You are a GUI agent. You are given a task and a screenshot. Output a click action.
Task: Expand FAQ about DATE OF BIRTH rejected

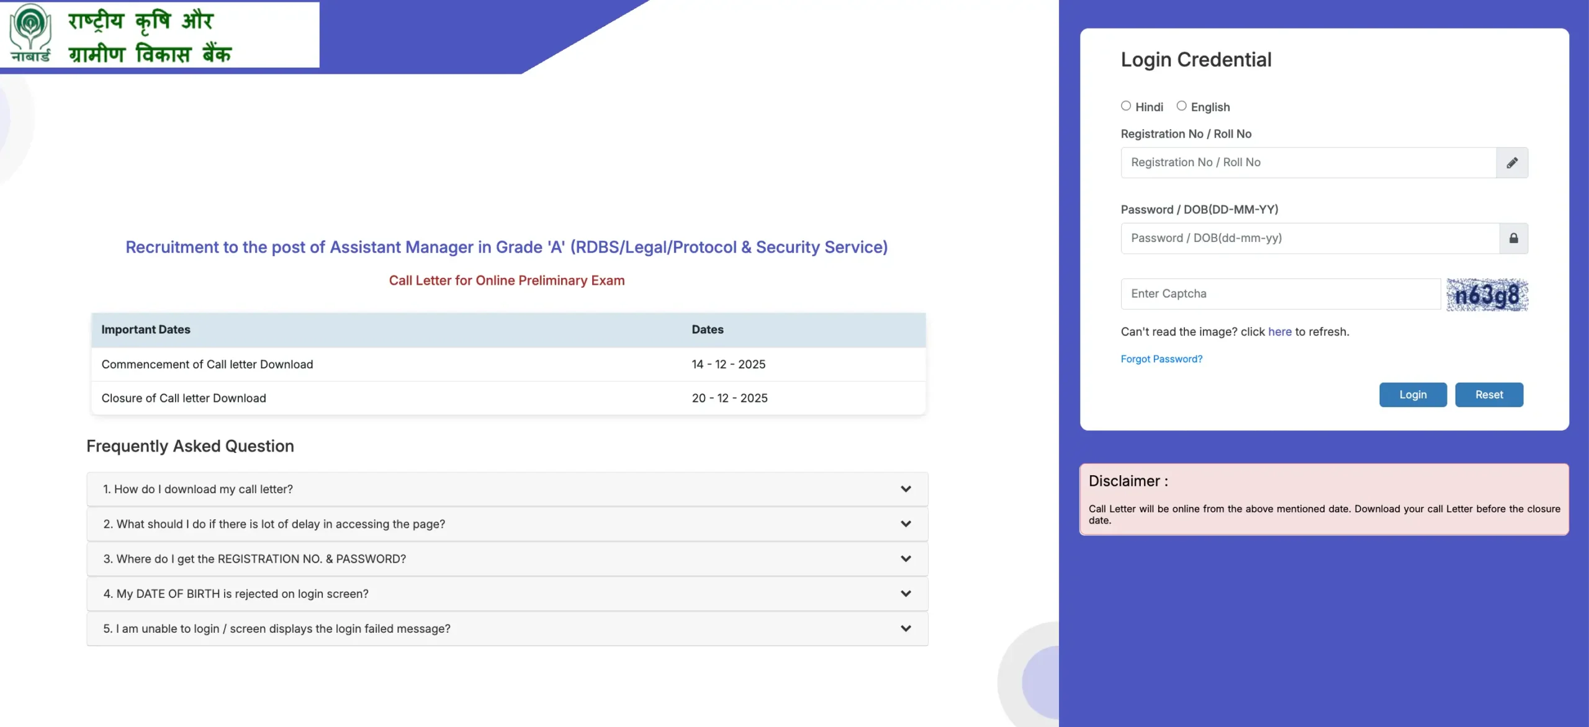click(x=236, y=594)
